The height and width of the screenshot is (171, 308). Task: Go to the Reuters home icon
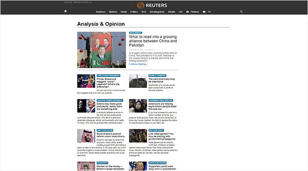[x=66, y=11]
